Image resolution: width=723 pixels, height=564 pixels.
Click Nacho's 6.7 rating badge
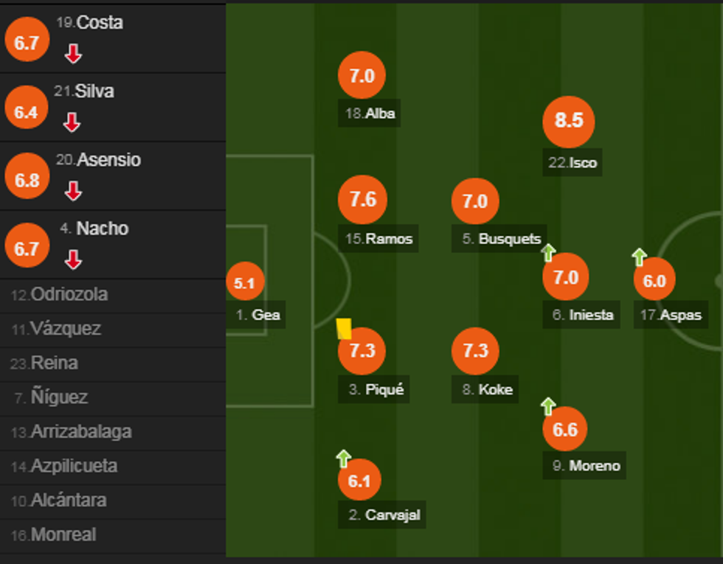[x=27, y=248]
